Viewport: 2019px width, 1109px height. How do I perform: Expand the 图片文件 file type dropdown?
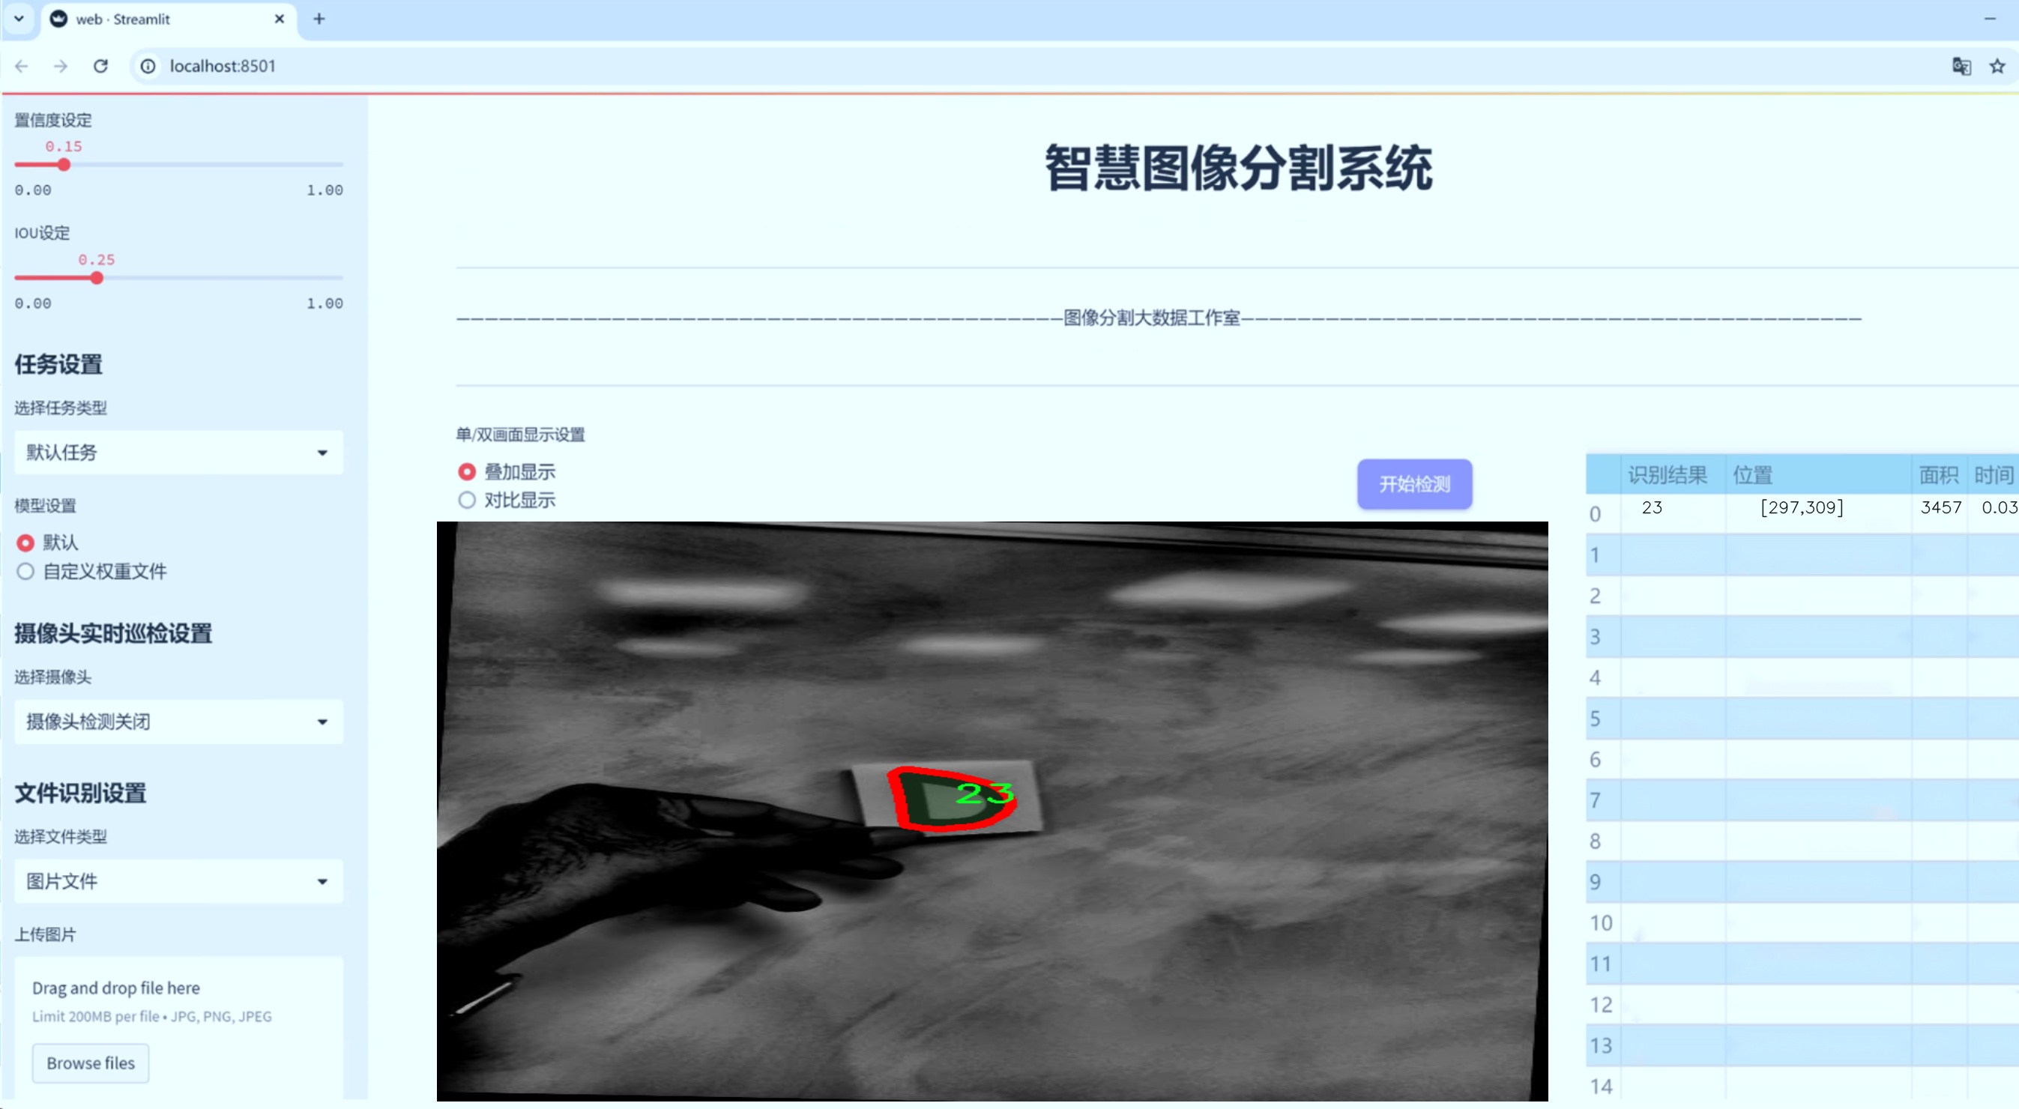click(x=178, y=881)
